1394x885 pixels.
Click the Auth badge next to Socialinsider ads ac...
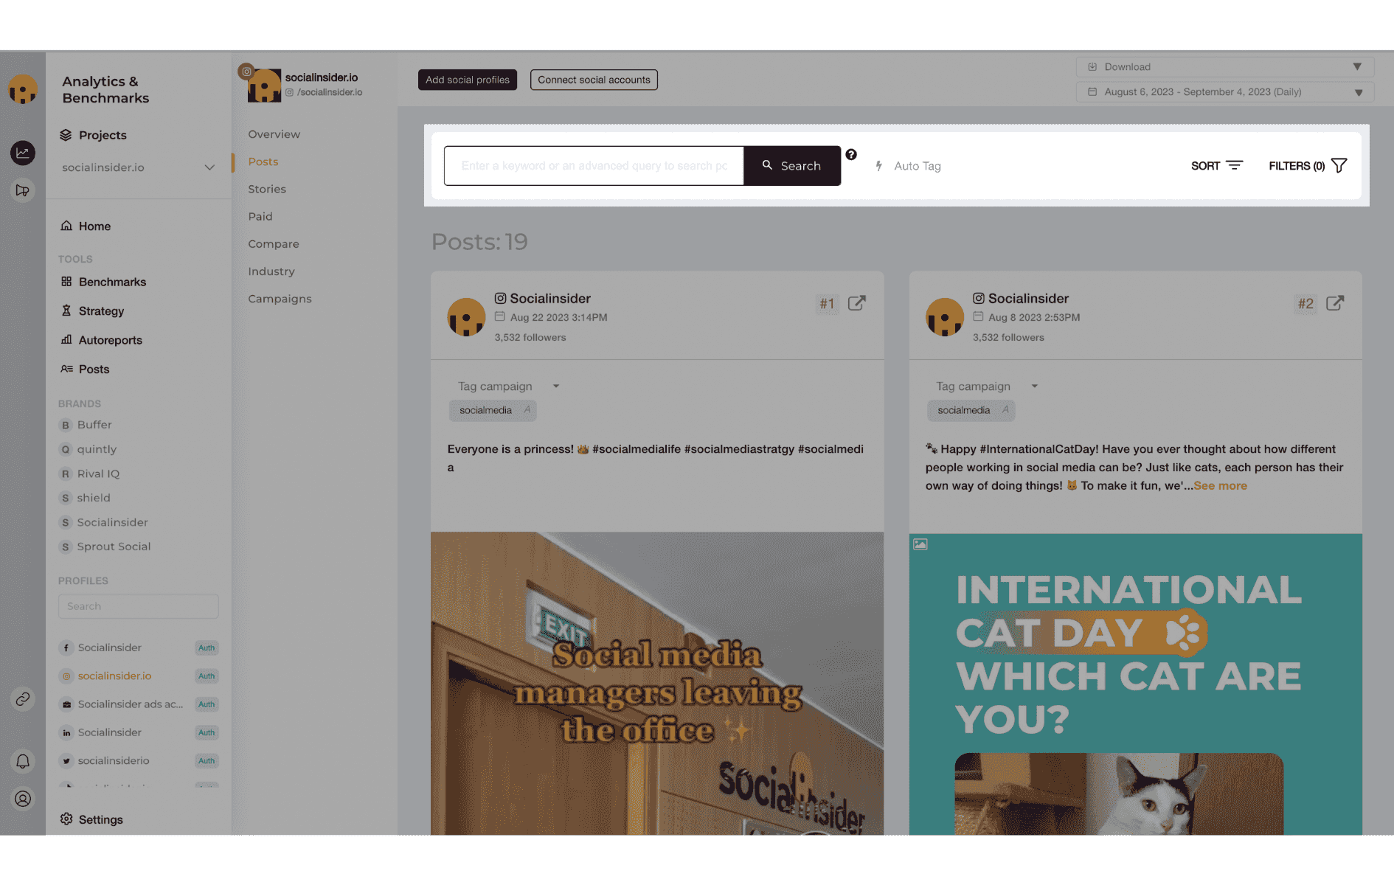[207, 704]
